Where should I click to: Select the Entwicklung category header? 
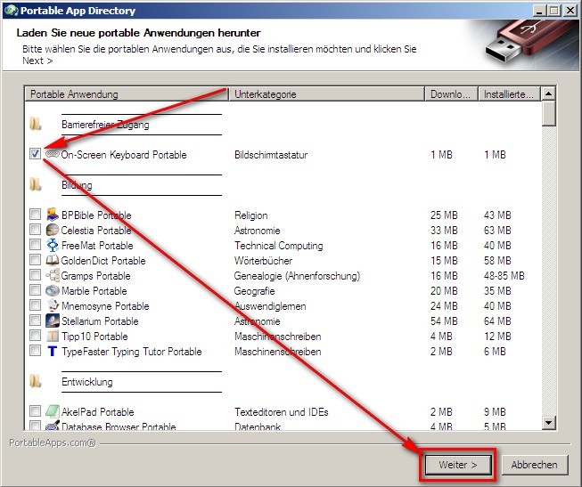(87, 382)
